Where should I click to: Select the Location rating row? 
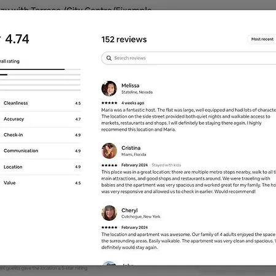tap(40, 167)
